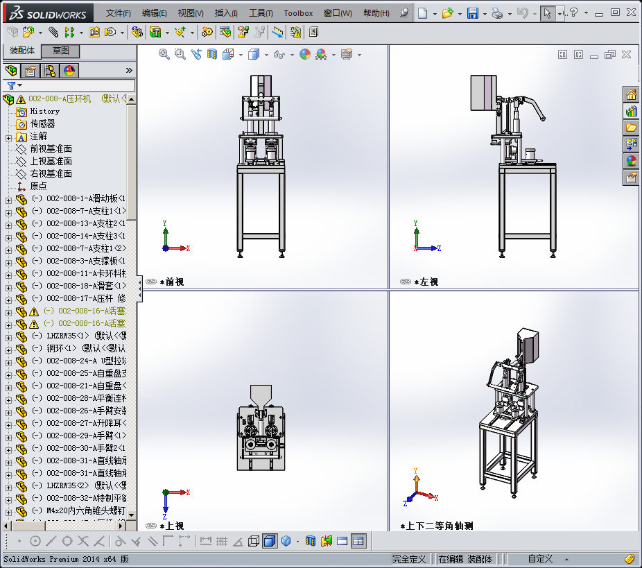Click the Section View icon in heads-up toolbar
642x568 pixels.
pos(212,54)
